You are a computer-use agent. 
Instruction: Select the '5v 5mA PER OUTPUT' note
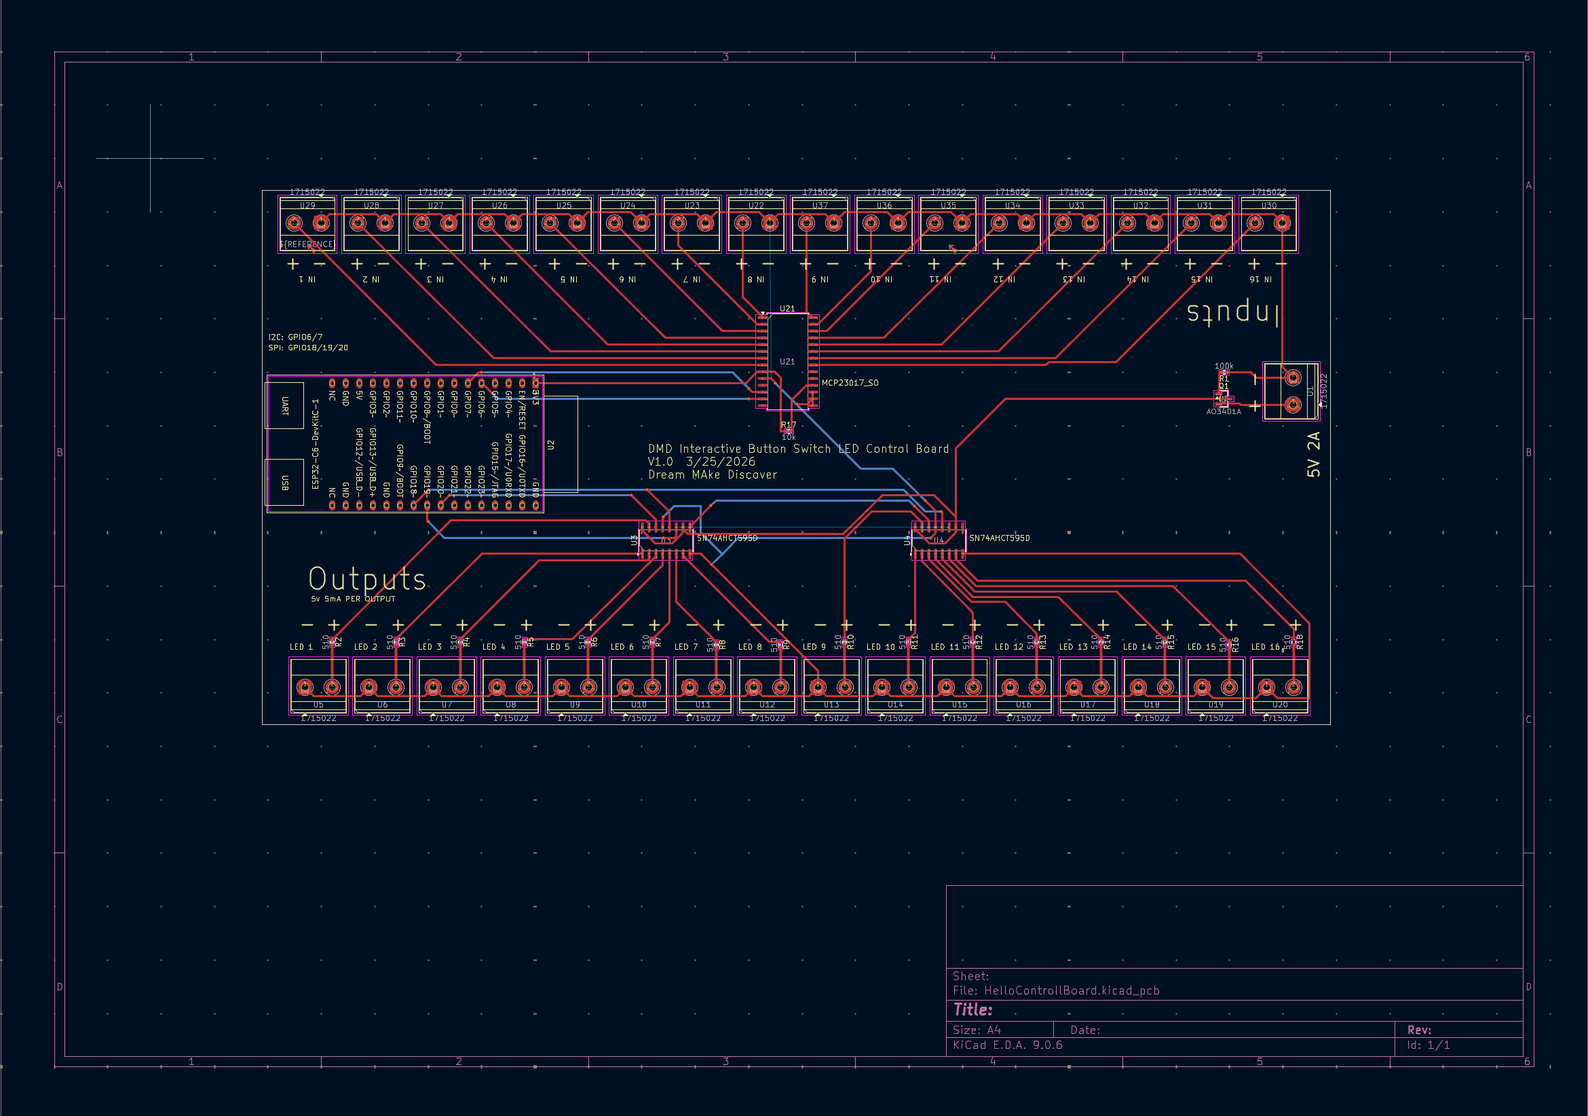[353, 599]
